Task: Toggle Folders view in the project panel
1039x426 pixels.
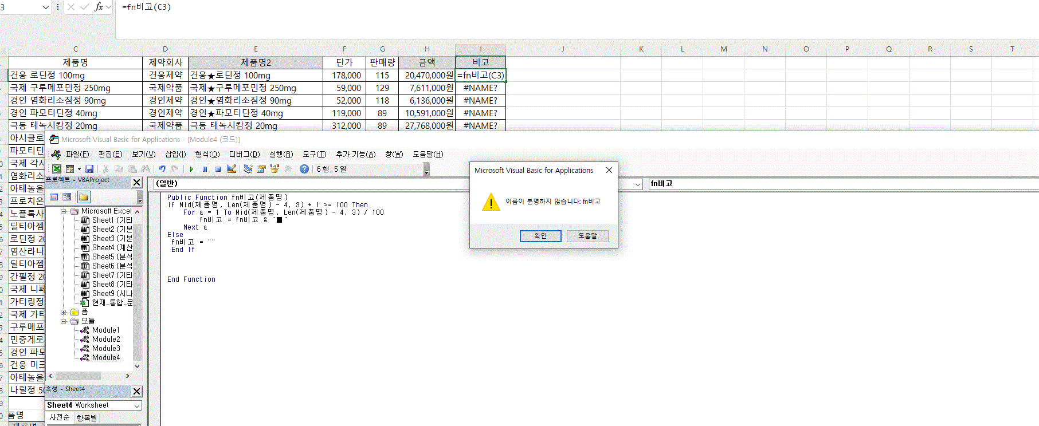Action: pos(84,197)
